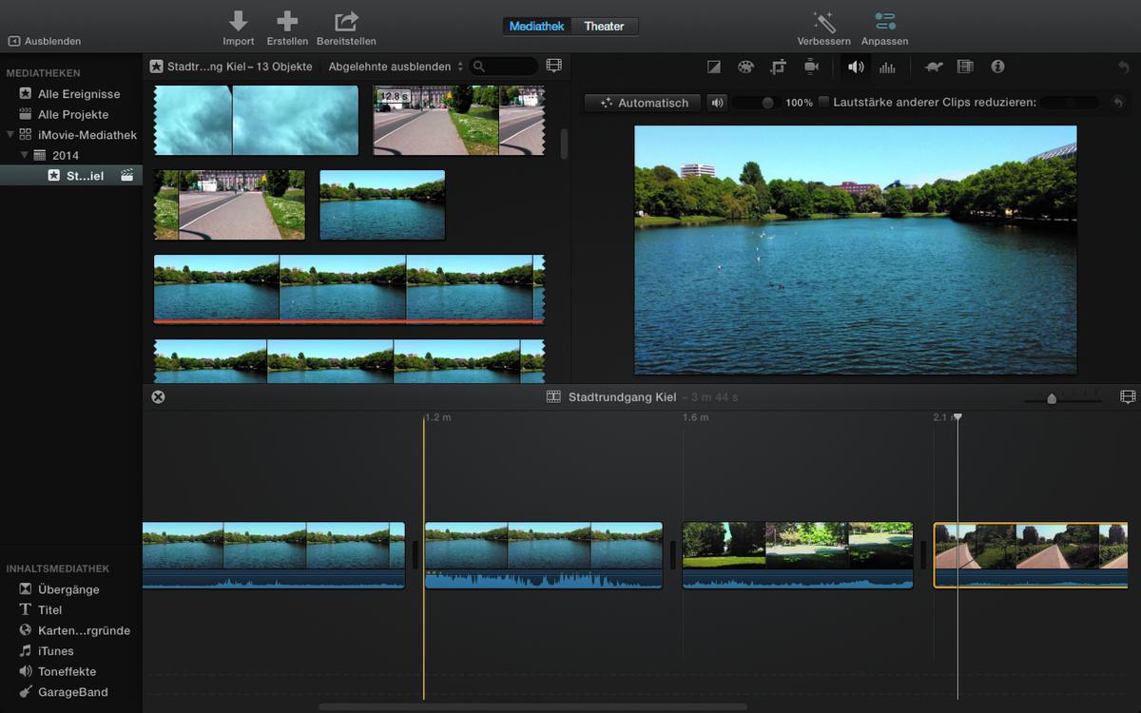Open the Toneffekte sound effects

pyautogui.click(x=57, y=671)
